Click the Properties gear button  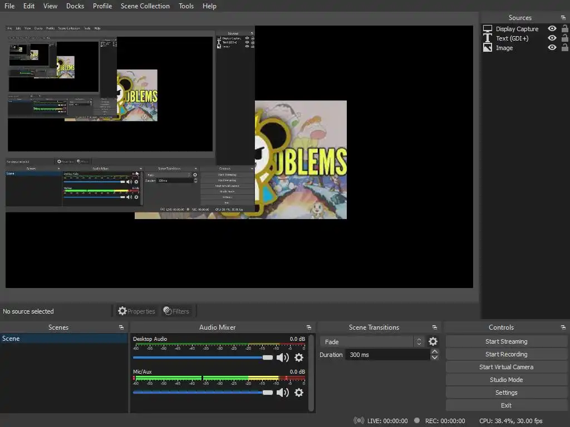(x=136, y=311)
